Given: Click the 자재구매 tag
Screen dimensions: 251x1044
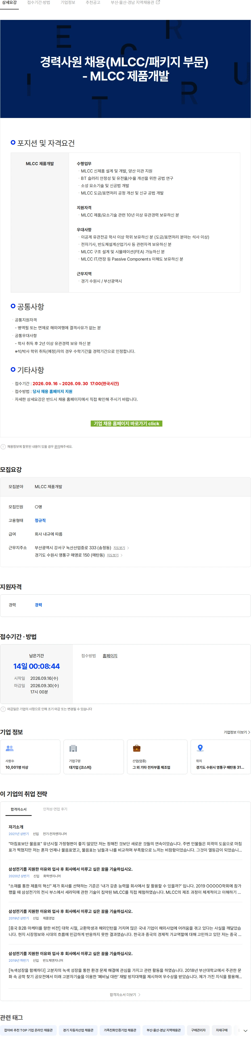Looking at the screenshot, I should [x=221, y=1030].
